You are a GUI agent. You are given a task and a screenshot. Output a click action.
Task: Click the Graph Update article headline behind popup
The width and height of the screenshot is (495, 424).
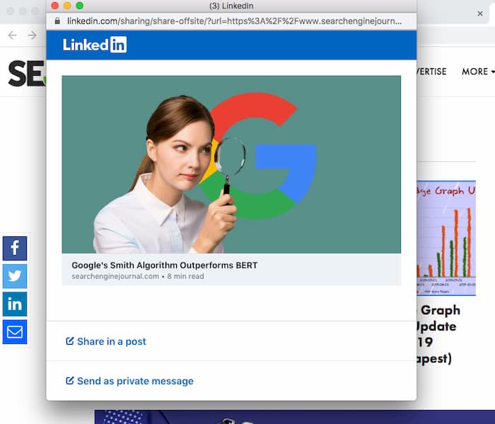coord(439,334)
